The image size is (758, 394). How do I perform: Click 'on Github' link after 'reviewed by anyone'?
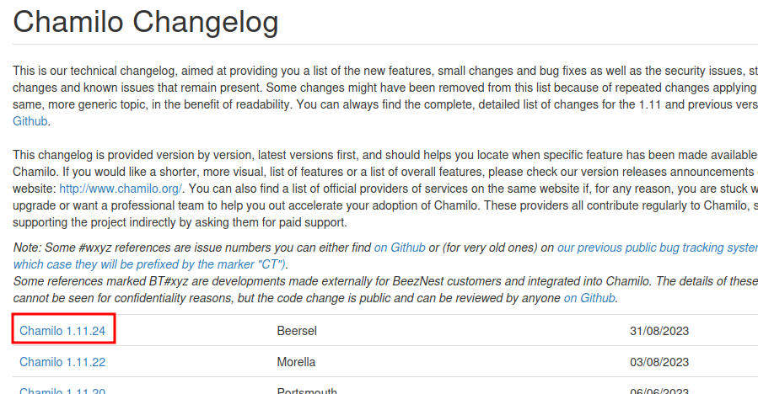click(589, 298)
